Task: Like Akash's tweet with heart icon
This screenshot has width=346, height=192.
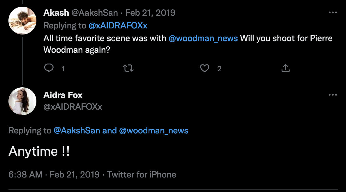Action: coord(205,68)
